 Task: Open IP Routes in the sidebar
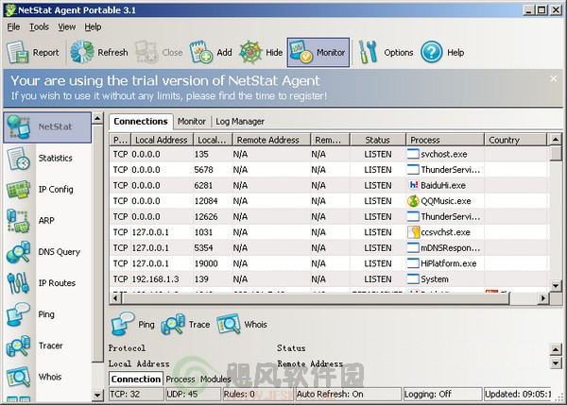tap(47, 283)
